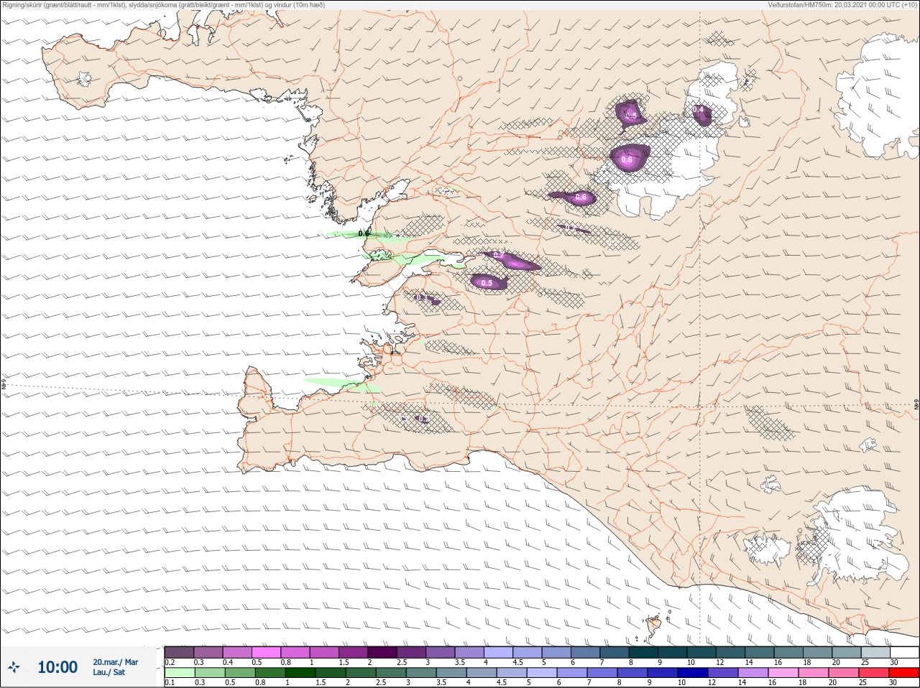
Task: Click the 0.7 precipitation label on the map
Action: click(x=500, y=256)
